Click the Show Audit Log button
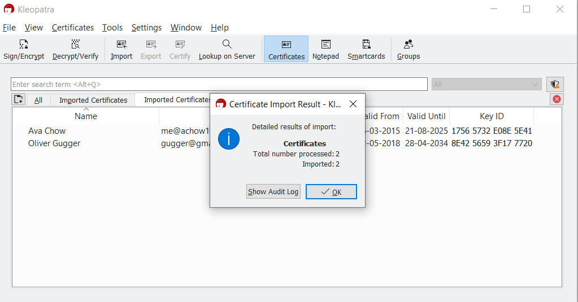The width and height of the screenshot is (578, 302). click(273, 191)
